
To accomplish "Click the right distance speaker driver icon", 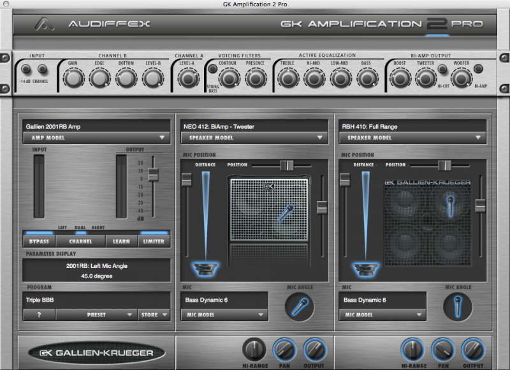I will click(x=365, y=269).
